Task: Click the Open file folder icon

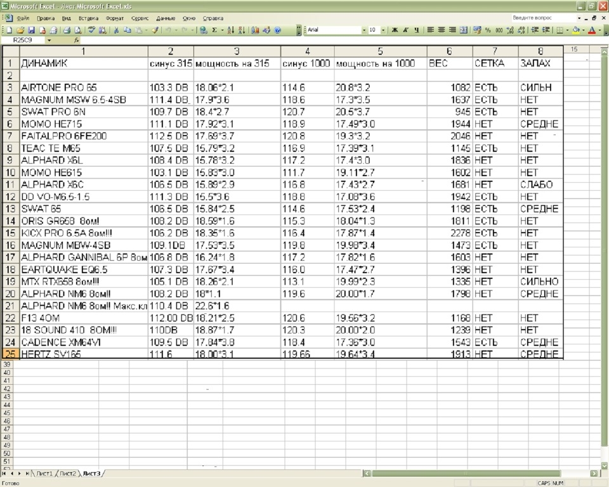Action: coord(20,30)
